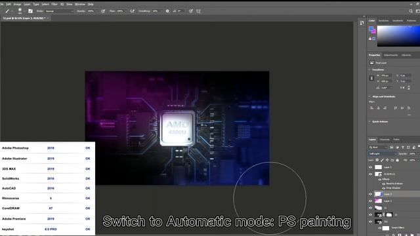Hide the Bevel & Emboss effect
Image resolution: width=420 pixels, height=236 pixels.
pos(383,184)
